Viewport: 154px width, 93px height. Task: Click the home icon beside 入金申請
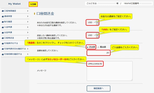coord(3,27)
